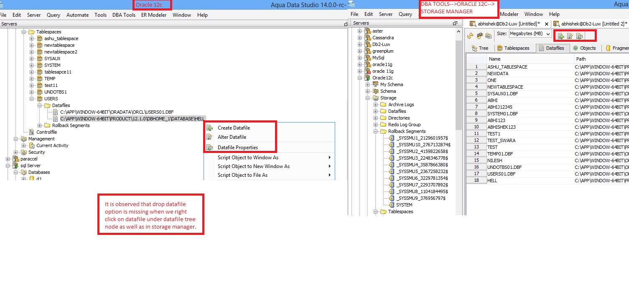Viewport: 629px width, 293px height.
Task: Expand the left Rollback Segments folder under USERS
Action: [40, 125]
